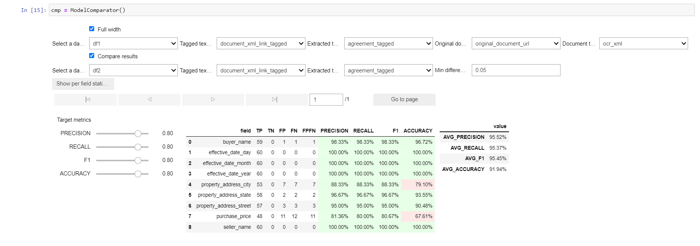Select the seller_name row label
The height and width of the screenshot is (246, 700).
coord(237,227)
